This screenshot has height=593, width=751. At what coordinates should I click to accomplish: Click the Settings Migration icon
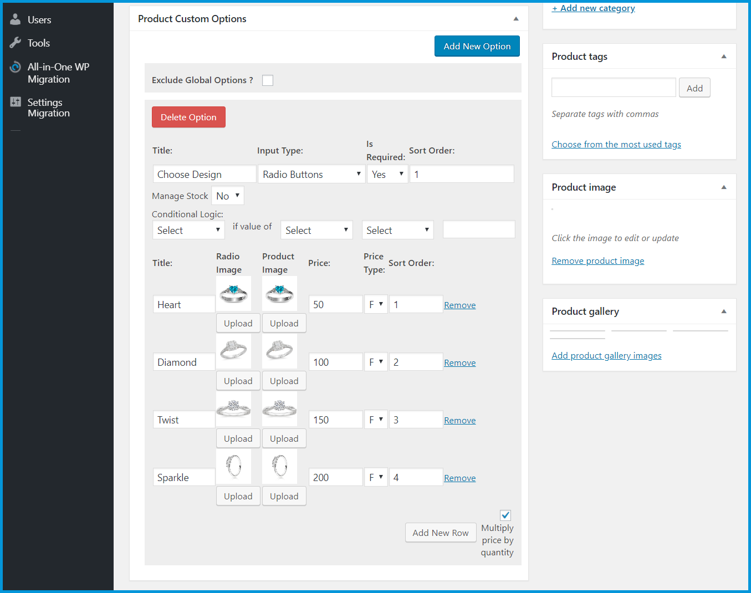pos(16,102)
